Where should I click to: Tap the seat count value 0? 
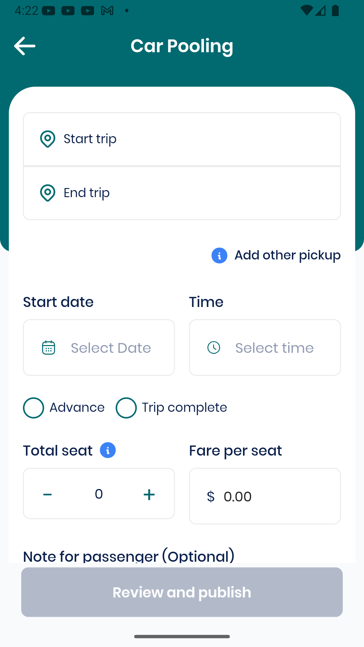[99, 494]
